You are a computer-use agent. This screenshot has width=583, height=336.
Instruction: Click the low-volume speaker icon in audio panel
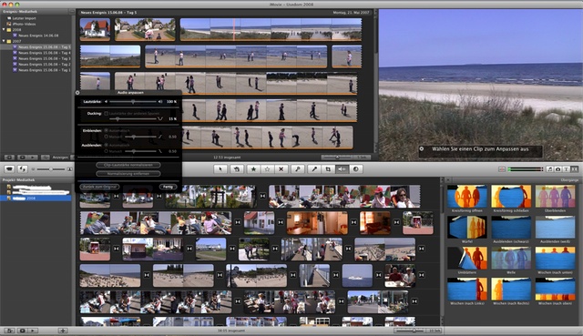click(106, 101)
